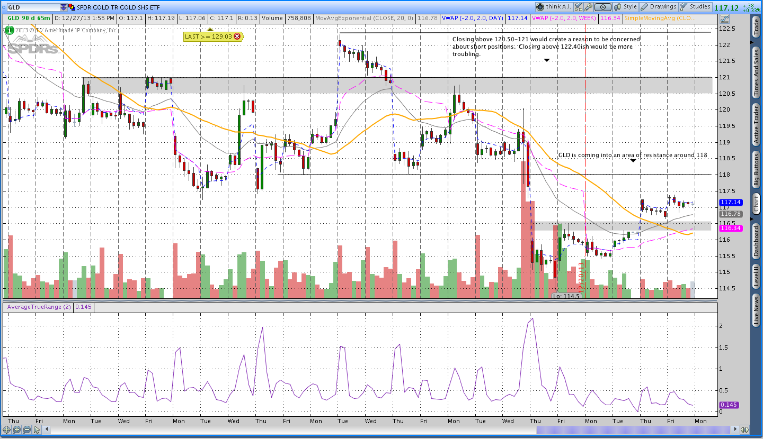The image size is (763, 439).
Task: Click the crosshair pan tool icon
Action: 7,429
